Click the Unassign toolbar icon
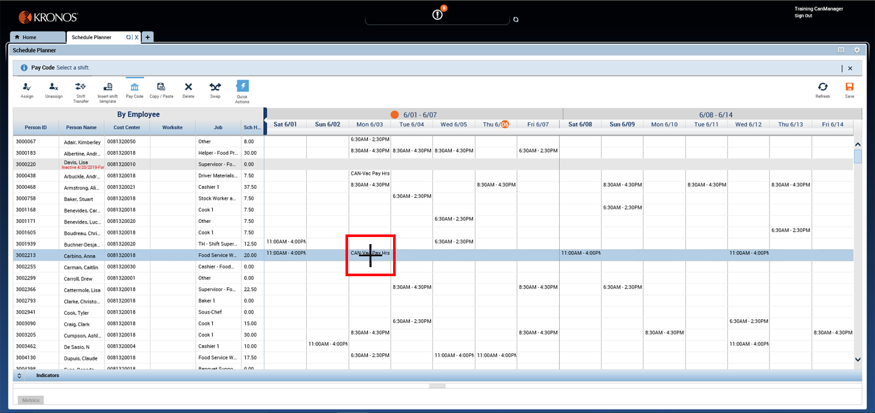Viewport: 875px width, 413px height. [x=54, y=87]
